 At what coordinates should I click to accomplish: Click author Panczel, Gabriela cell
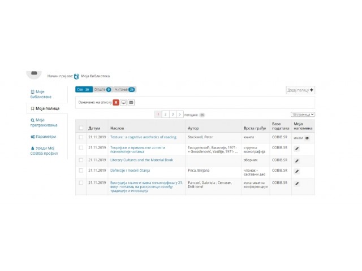pos(210,185)
